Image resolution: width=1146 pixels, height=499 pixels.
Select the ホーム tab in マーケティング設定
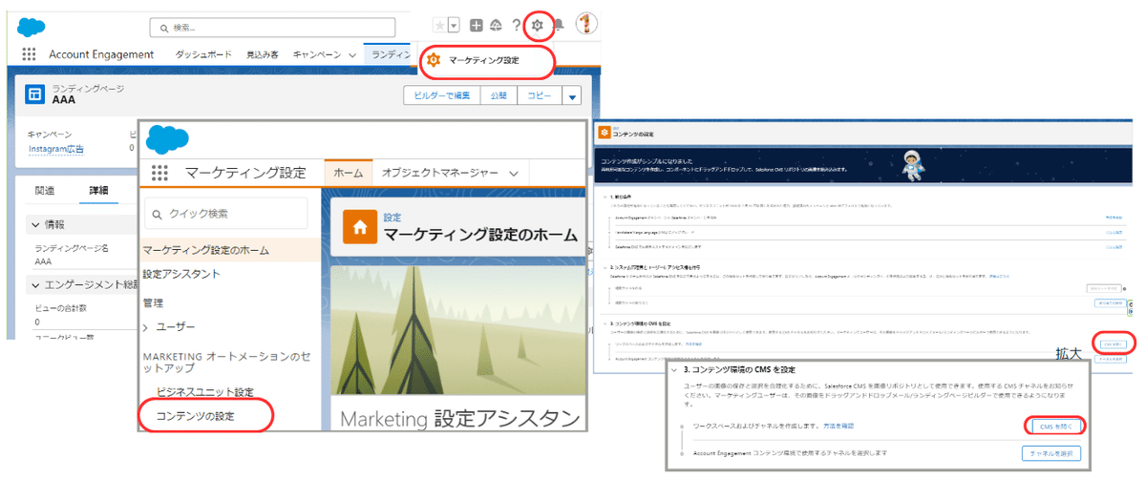point(349,173)
